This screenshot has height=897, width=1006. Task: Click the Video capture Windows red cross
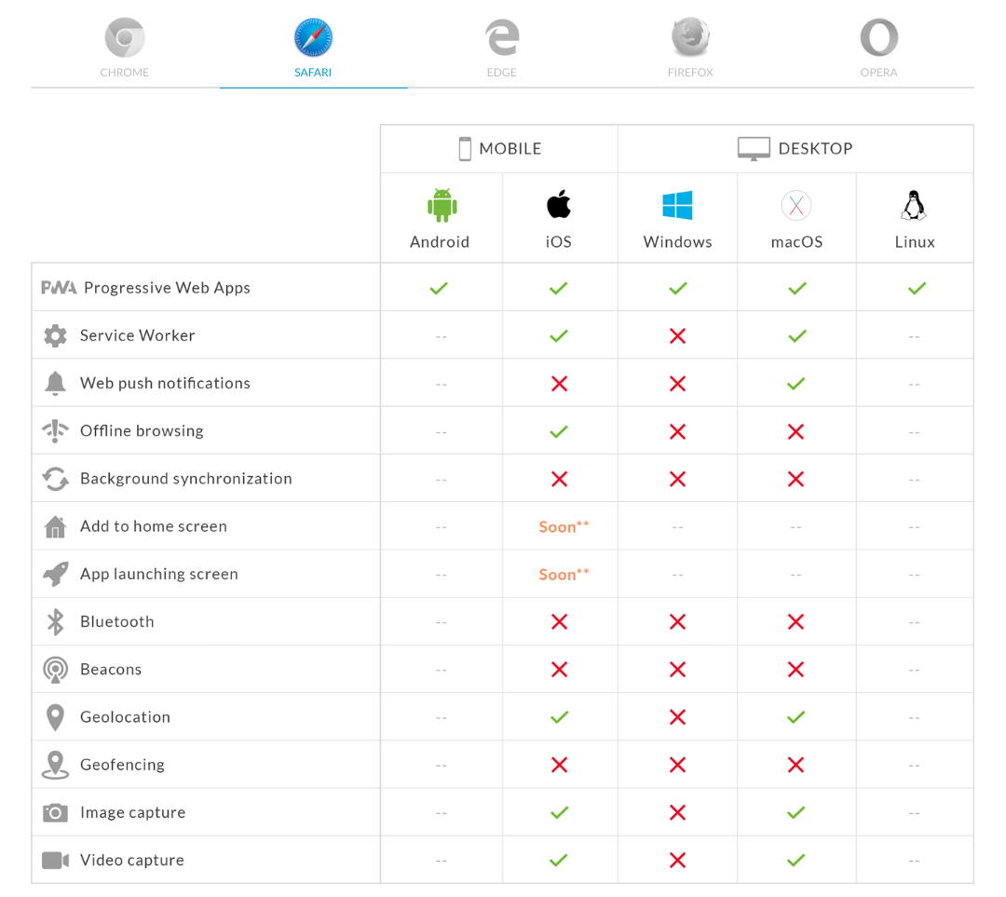click(677, 861)
